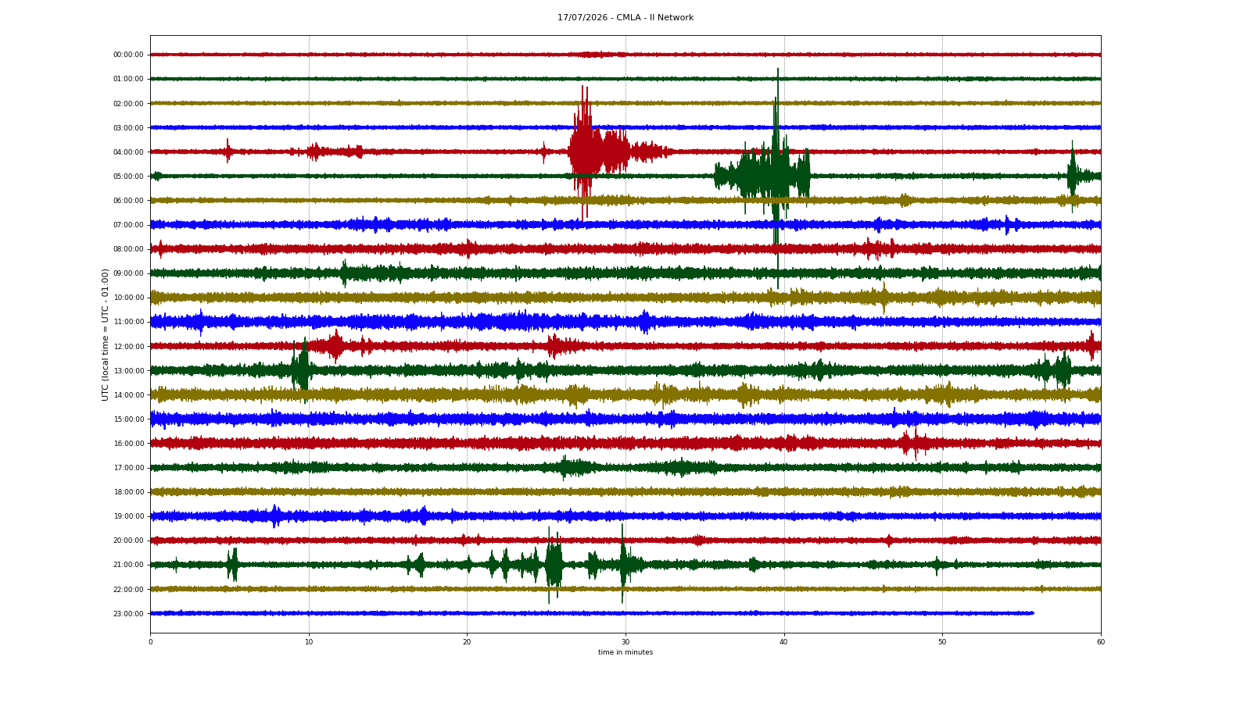
Task: Select the 17:00:00 row label
Action: point(128,467)
